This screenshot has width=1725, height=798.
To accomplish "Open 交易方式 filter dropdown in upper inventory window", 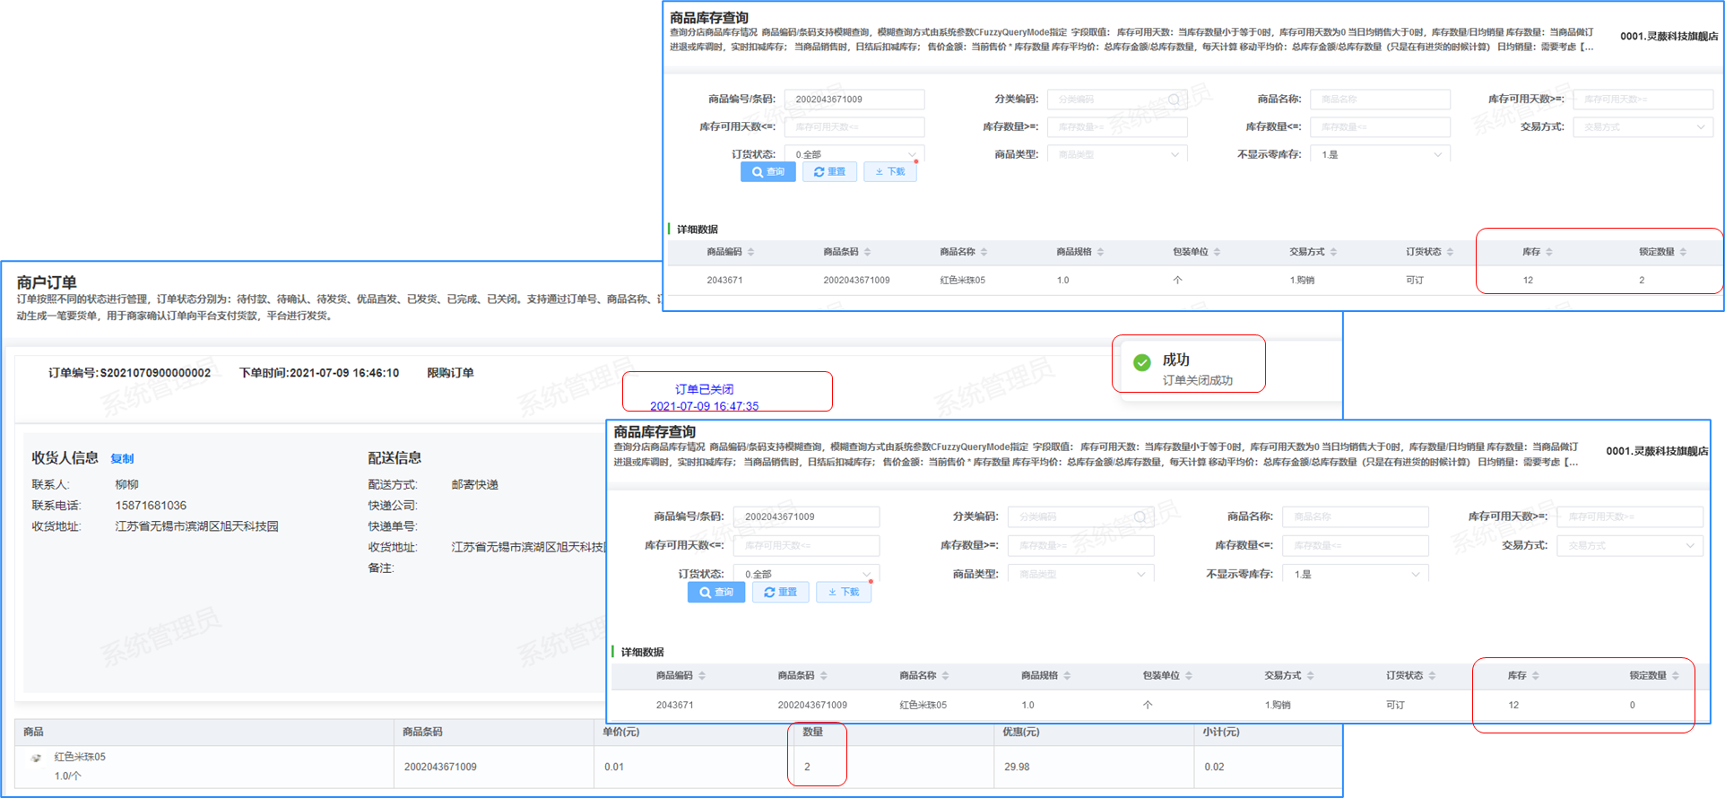I will pos(1643,127).
